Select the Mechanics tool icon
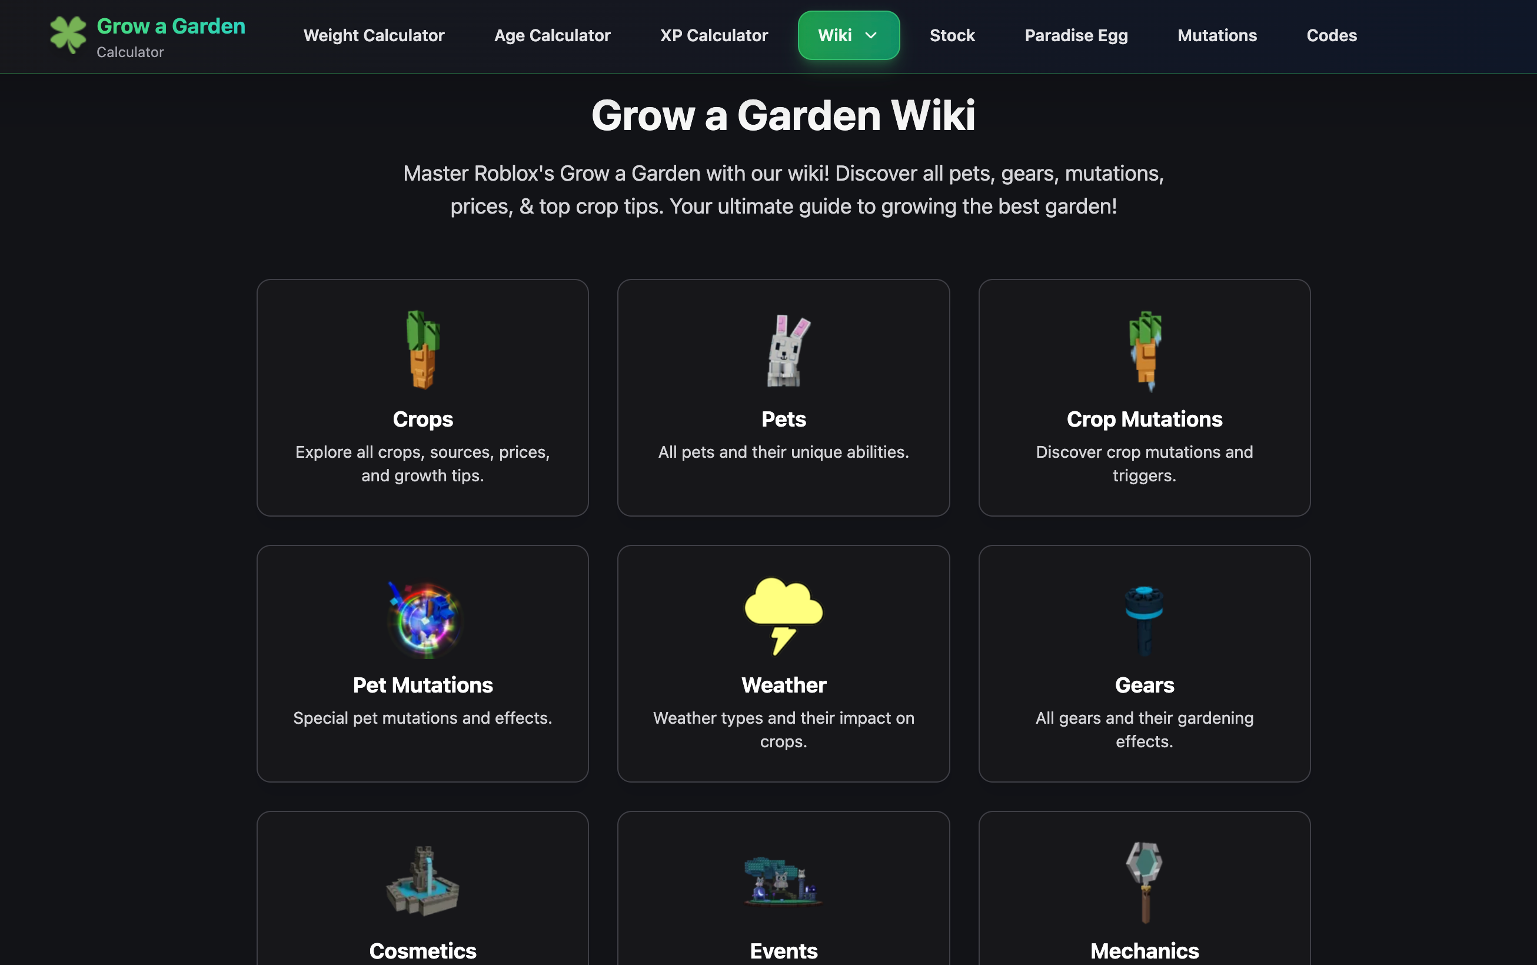 pos(1145,882)
